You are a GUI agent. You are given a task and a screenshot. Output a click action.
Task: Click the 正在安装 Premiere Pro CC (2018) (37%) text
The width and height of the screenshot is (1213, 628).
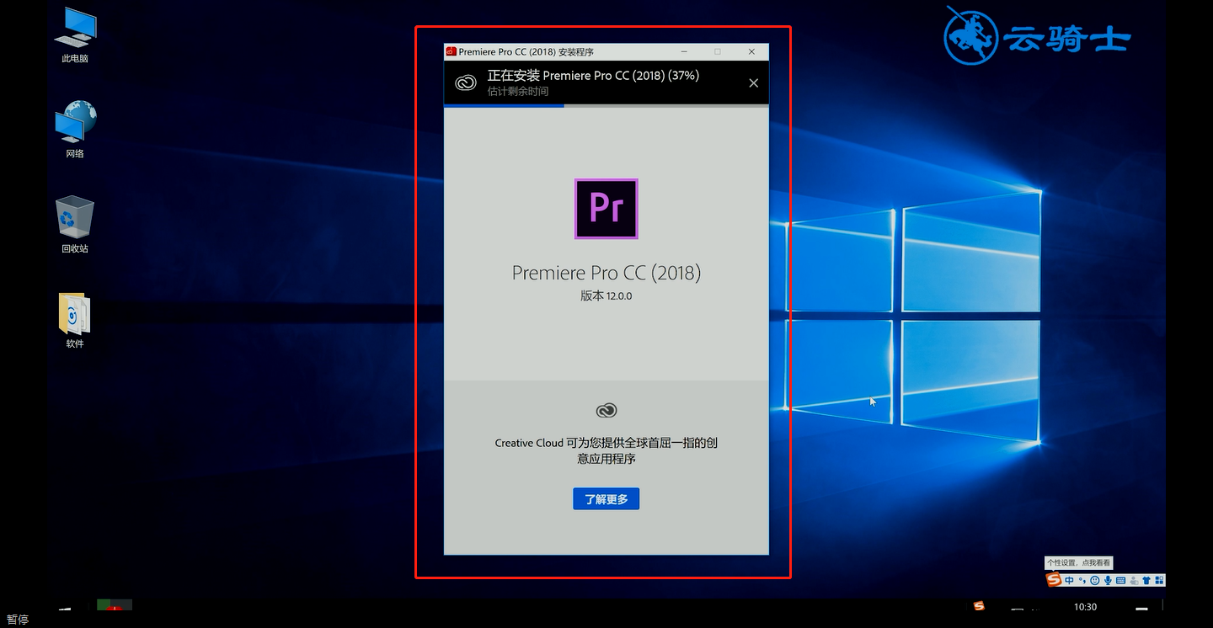(x=593, y=75)
